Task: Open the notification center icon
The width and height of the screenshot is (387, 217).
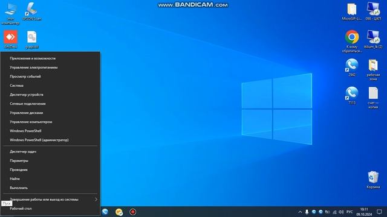Action: coord(379,212)
